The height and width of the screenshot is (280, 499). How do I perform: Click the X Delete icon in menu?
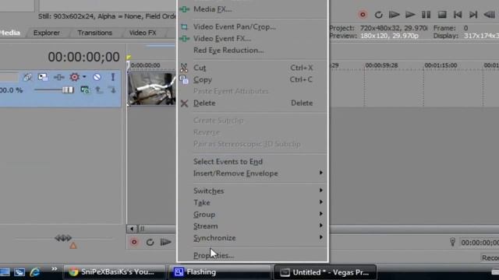(x=184, y=103)
